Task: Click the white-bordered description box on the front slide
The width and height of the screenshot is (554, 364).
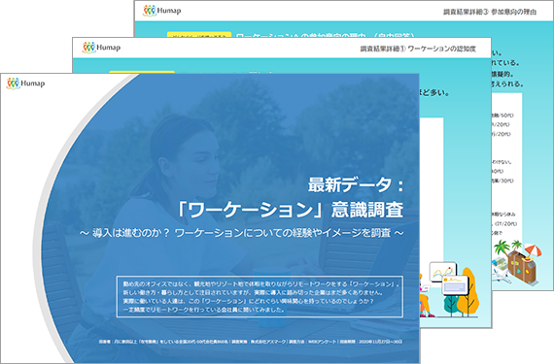Action: click(260, 297)
